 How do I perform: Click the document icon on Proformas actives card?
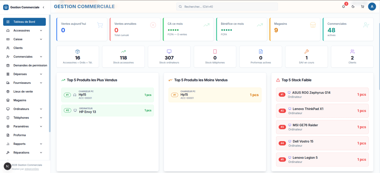261,52
